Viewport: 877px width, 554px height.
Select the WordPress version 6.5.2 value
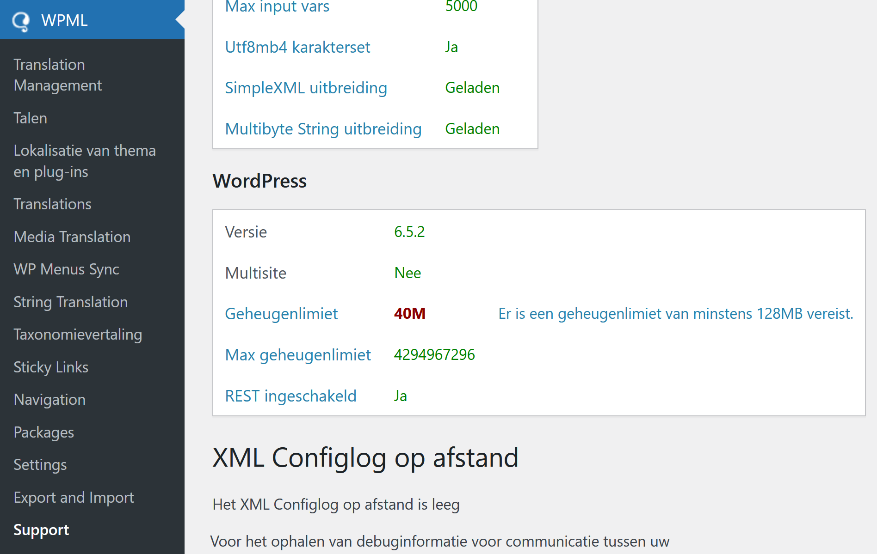point(409,232)
